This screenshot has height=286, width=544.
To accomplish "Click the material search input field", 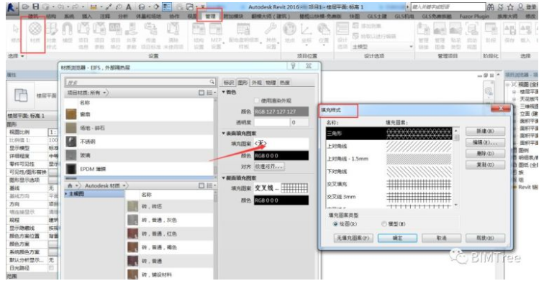I will point(137,82).
